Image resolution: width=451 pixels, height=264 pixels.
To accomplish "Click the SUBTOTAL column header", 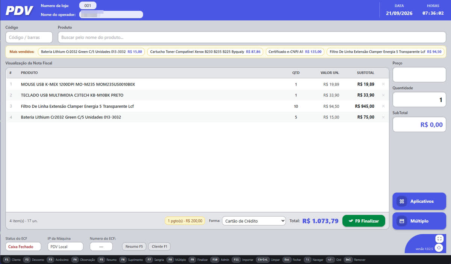I will coord(365,73).
